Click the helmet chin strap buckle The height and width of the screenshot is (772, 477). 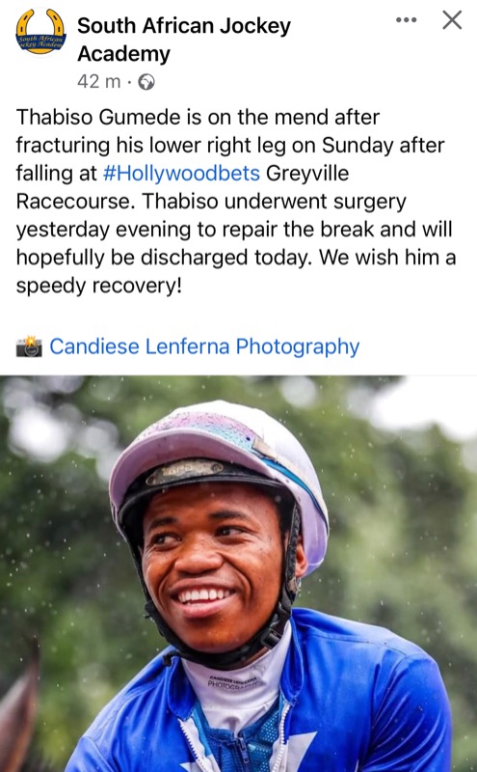coord(270,636)
